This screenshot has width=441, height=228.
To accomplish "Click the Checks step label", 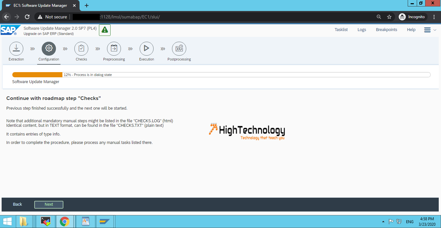I will pos(81,60).
